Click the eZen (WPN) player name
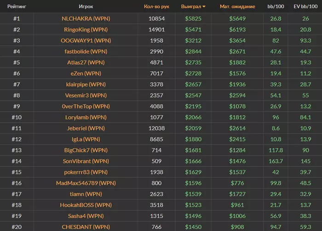Screen dimensions: 322x231 click(x=86, y=73)
